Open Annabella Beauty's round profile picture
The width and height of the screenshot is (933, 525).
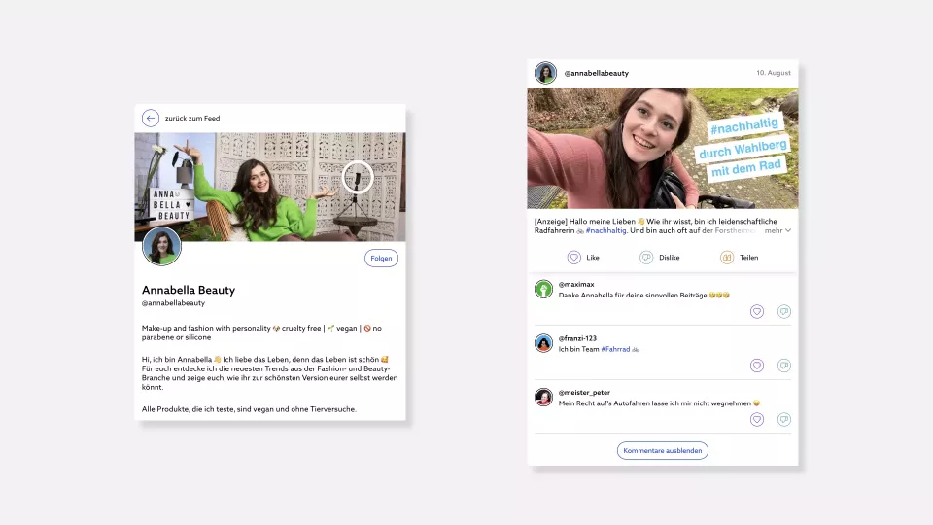[x=162, y=247]
